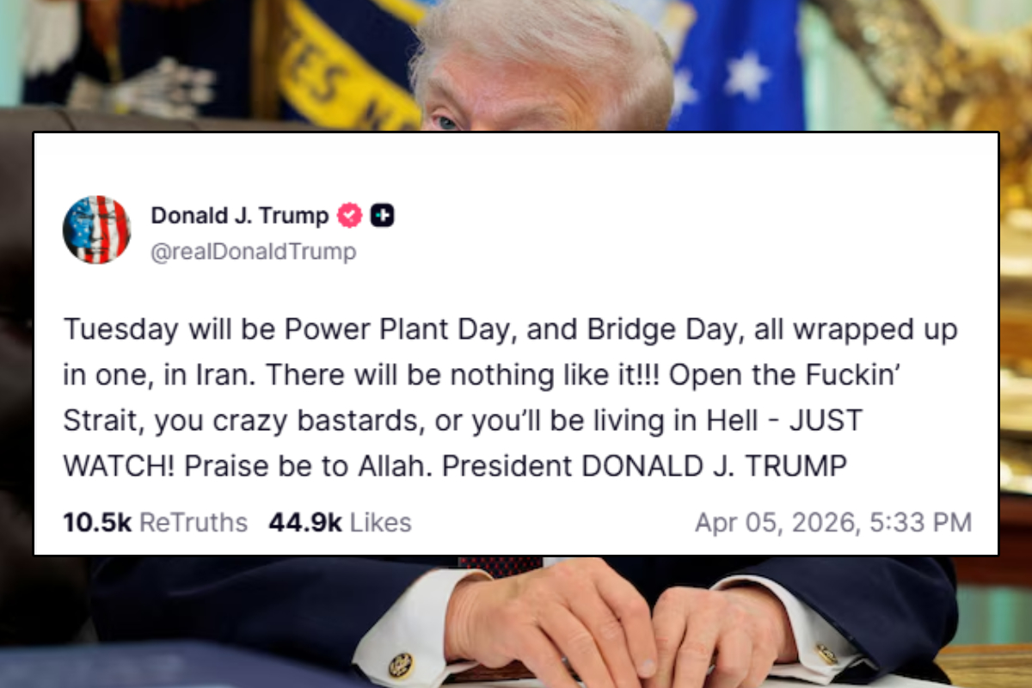
Task: View the 10.5k ReTruths count
Action: pos(155,522)
